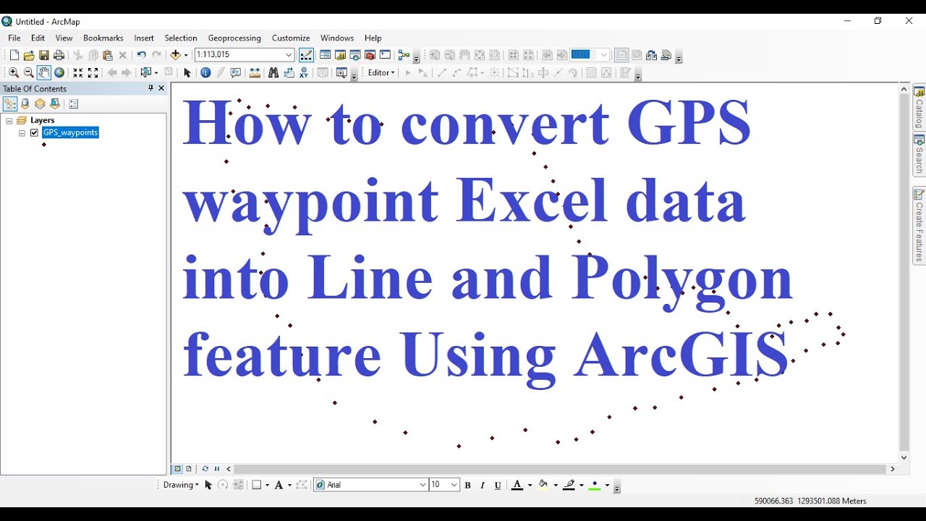
Task: Open the Python window
Action: tap(385, 55)
